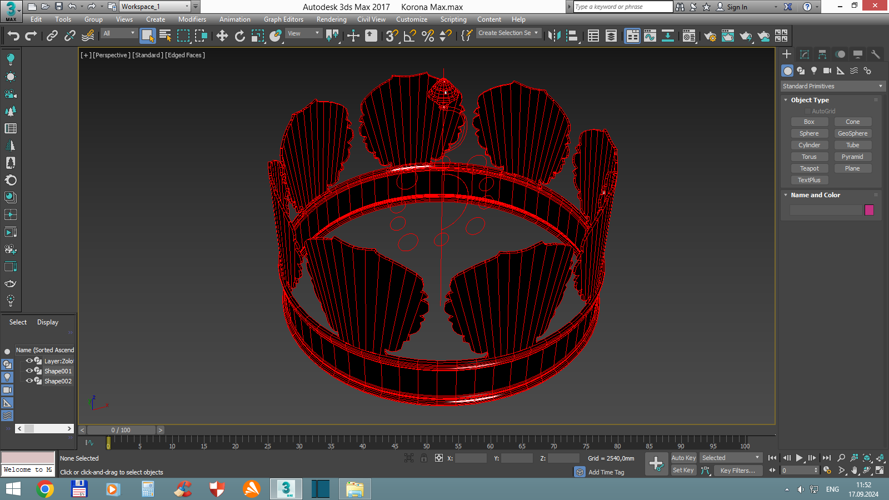Toggle the Percent Snap icon
Image resolution: width=889 pixels, height=500 pixels.
pos(427,36)
